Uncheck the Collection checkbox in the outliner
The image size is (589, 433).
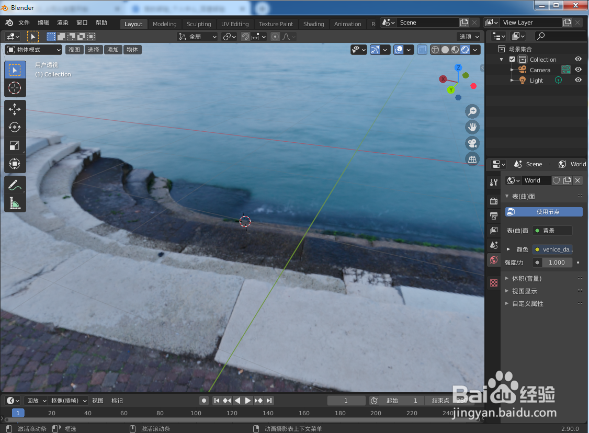(511, 59)
